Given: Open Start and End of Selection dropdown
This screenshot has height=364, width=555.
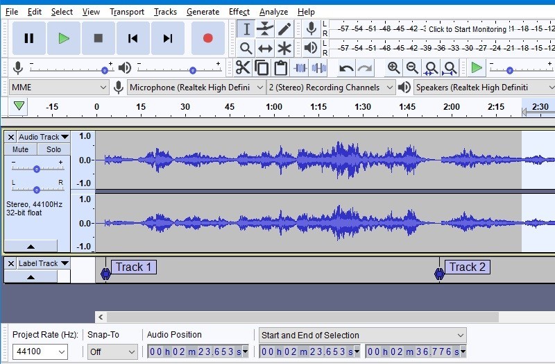Looking at the screenshot, I should click(362, 335).
